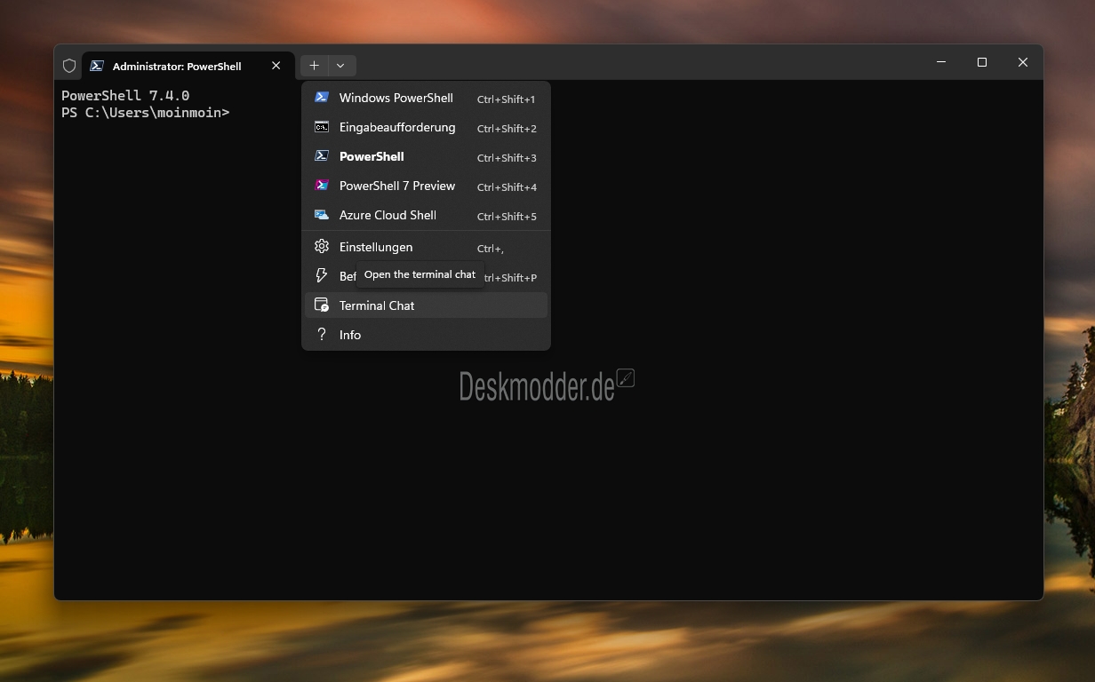Image resolution: width=1095 pixels, height=682 pixels.
Task: Launch Eingabeaufforderung profile
Action: pos(426,127)
